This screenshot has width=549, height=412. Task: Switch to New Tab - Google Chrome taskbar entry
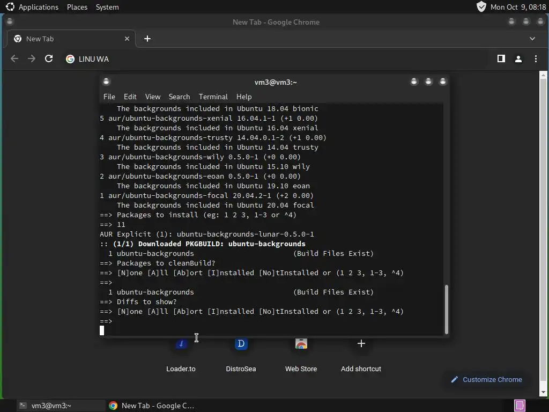(x=152, y=406)
